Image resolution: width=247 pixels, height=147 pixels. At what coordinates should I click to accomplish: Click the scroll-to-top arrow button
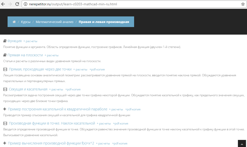point(242,143)
